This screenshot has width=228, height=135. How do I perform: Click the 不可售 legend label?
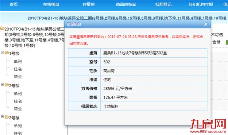click(217, 35)
